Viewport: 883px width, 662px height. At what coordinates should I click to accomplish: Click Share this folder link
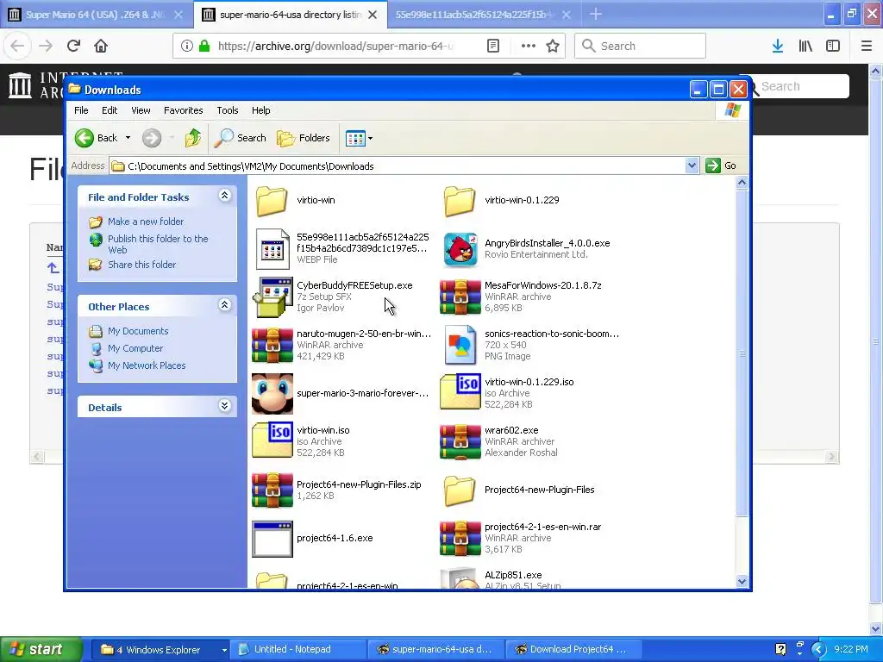point(141,265)
